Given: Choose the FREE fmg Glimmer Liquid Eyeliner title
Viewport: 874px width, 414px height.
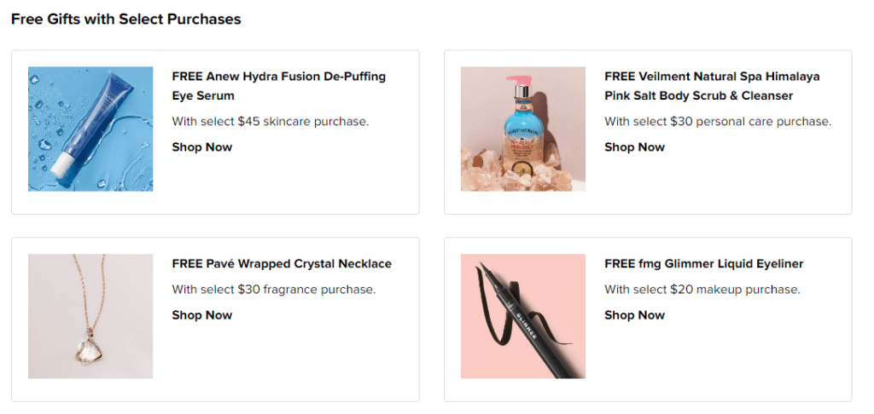Looking at the screenshot, I should [x=703, y=264].
